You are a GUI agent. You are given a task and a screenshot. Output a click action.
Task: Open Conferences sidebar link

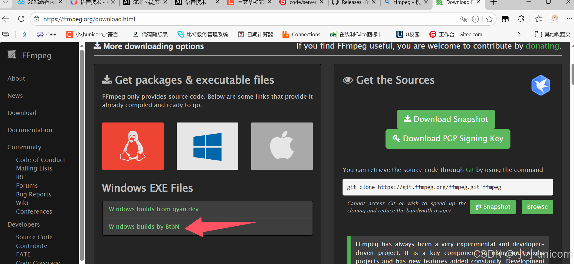coord(34,212)
